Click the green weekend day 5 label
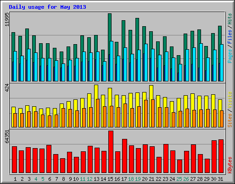Image resolution: width=235 pixels, height=184 pixels. 43,179
